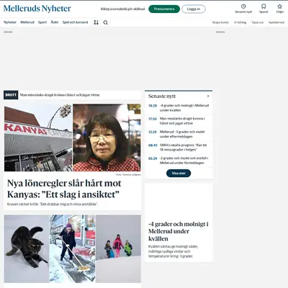Viewport: 288px width, 288px height.
Task: Open the E-tidning link
Action: (240, 22)
